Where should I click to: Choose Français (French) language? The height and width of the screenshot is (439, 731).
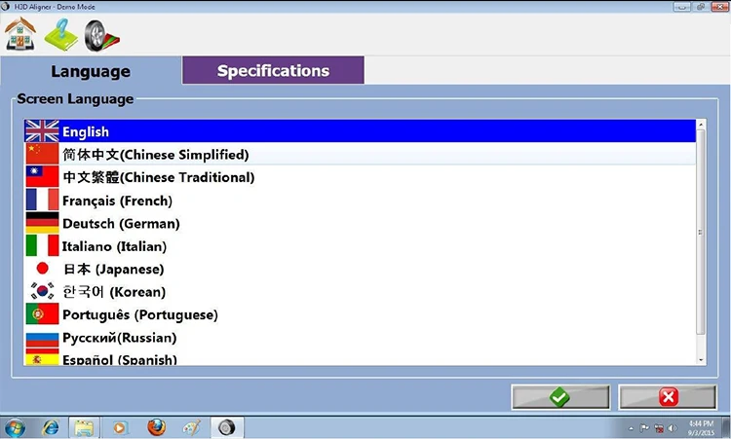tap(360, 201)
